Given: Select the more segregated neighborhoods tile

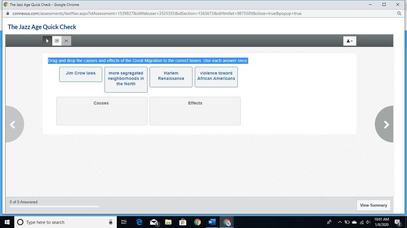Looking at the screenshot, I should point(126,80).
